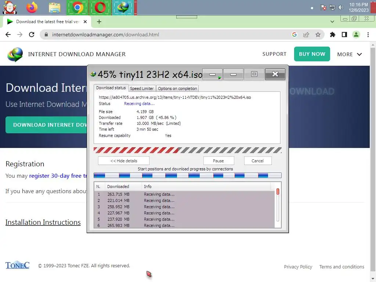Open the file manager in top panel
Viewport: 376px width, 282px height.
(x=55, y=7)
